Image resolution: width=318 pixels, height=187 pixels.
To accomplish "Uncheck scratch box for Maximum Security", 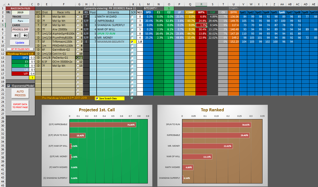I will pos(132,42).
